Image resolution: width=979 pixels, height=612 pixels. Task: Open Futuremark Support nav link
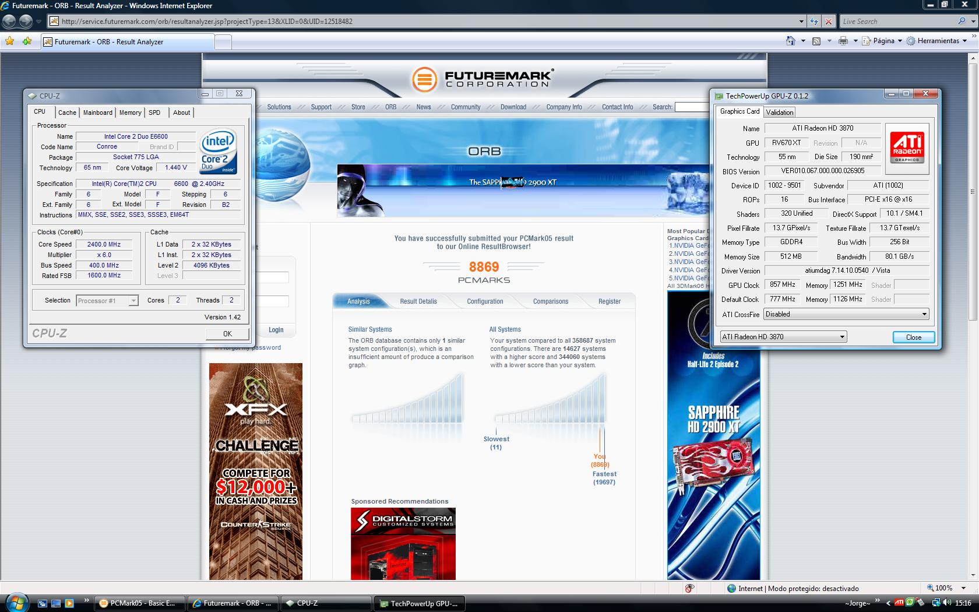[321, 107]
